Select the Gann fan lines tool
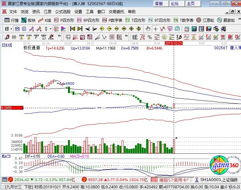241x190 pixels. [x=75, y=37]
